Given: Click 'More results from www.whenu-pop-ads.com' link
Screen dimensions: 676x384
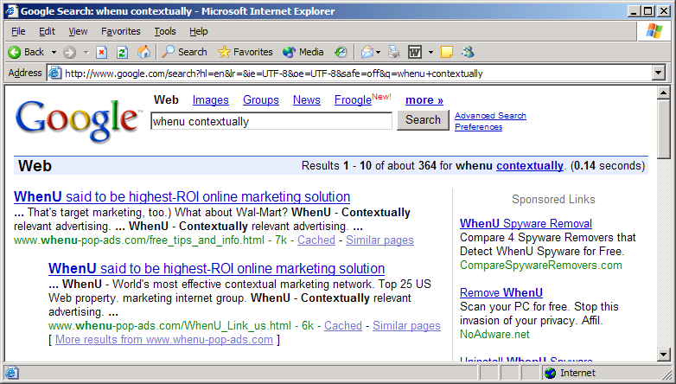Looking at the screenshot, I should click(164, 340).
